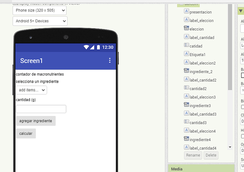Select Etiqueta1 in the components tree
244x172 pixels.
coord(197,55)
